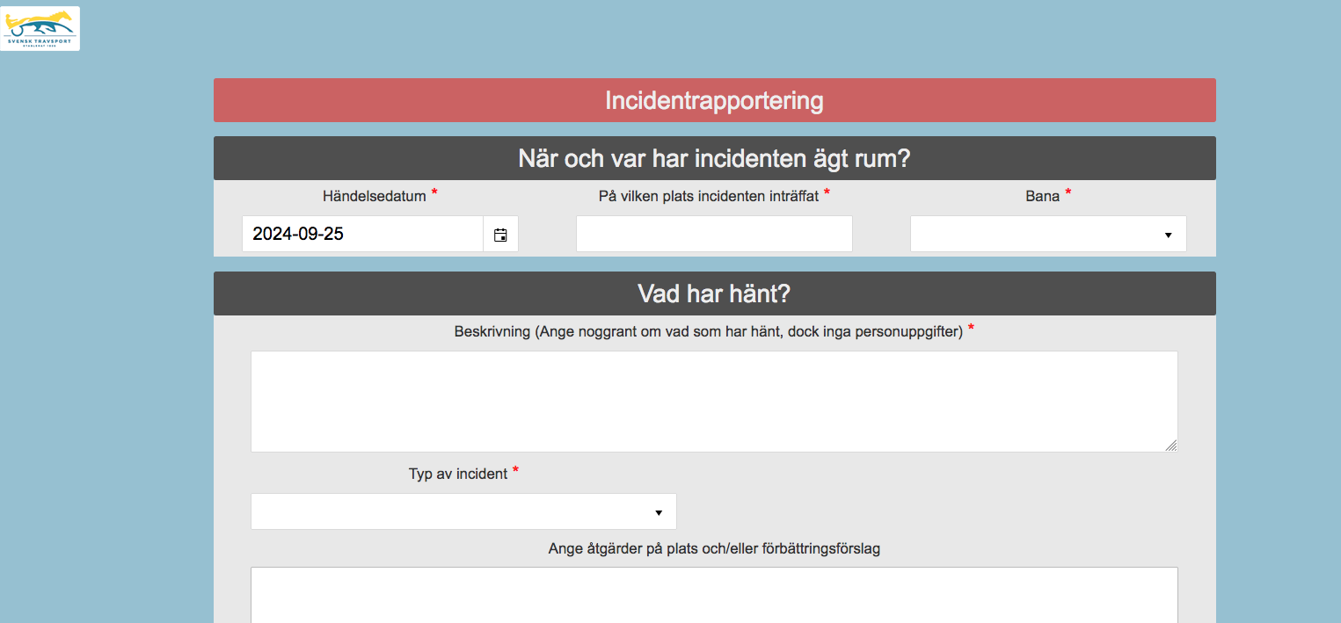Click the Händelsedatum label

374,196
